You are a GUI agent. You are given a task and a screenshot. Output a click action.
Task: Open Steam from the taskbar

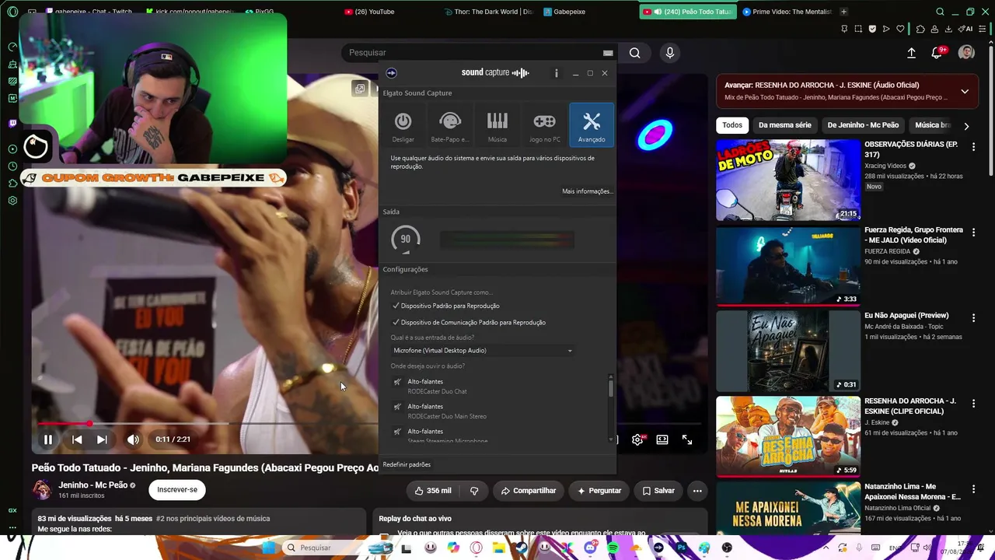coord(522,548)
